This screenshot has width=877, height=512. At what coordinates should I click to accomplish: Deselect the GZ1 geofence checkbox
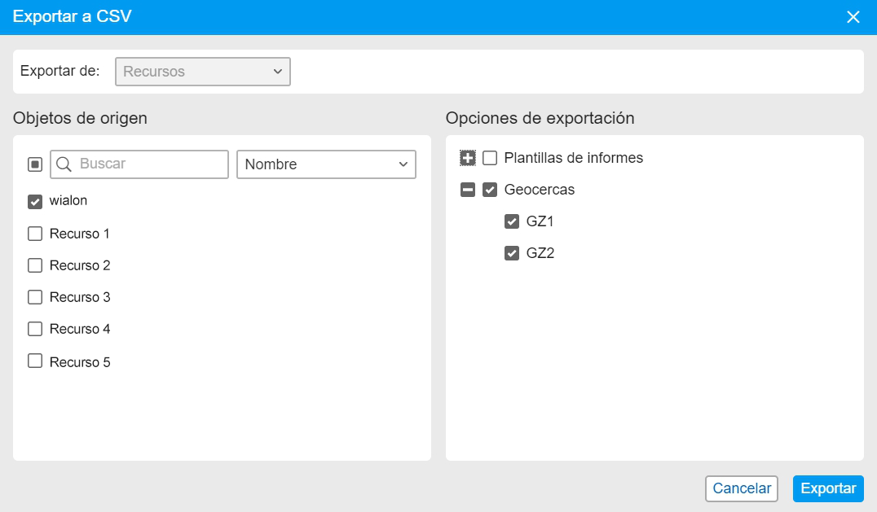click(512, 221)
